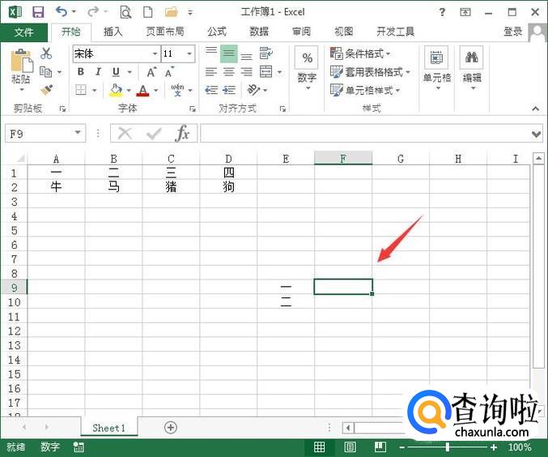This screenshot has height=457, width=548.
Task: Open 套用表格格式 table format menu
Action: [x=370, y=72]
